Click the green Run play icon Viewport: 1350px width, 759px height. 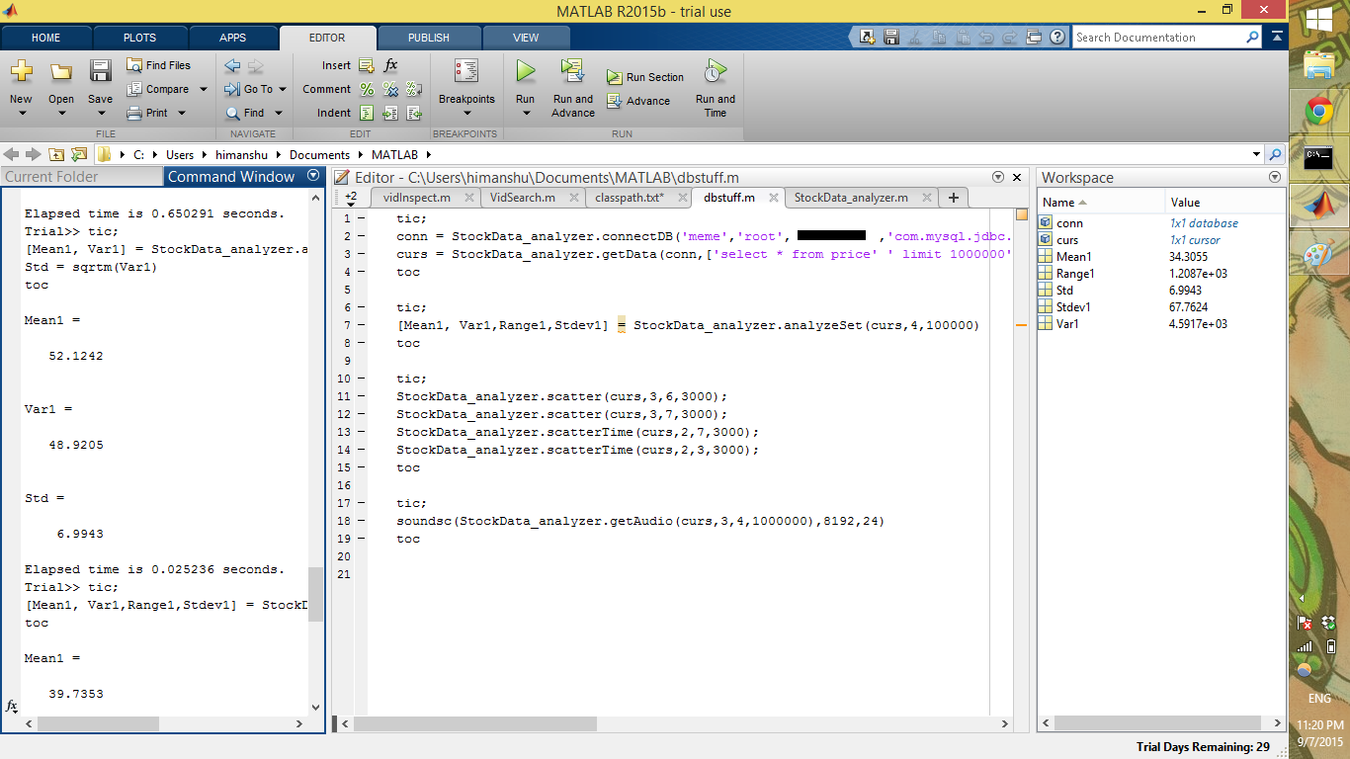526,72
